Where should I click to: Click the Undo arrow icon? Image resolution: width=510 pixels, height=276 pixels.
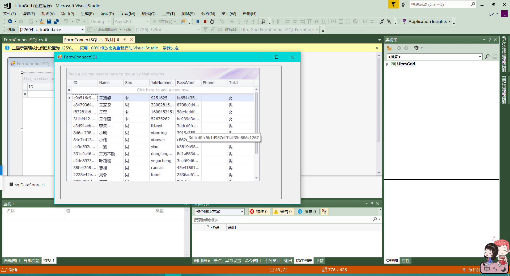[x=66, y=22]
